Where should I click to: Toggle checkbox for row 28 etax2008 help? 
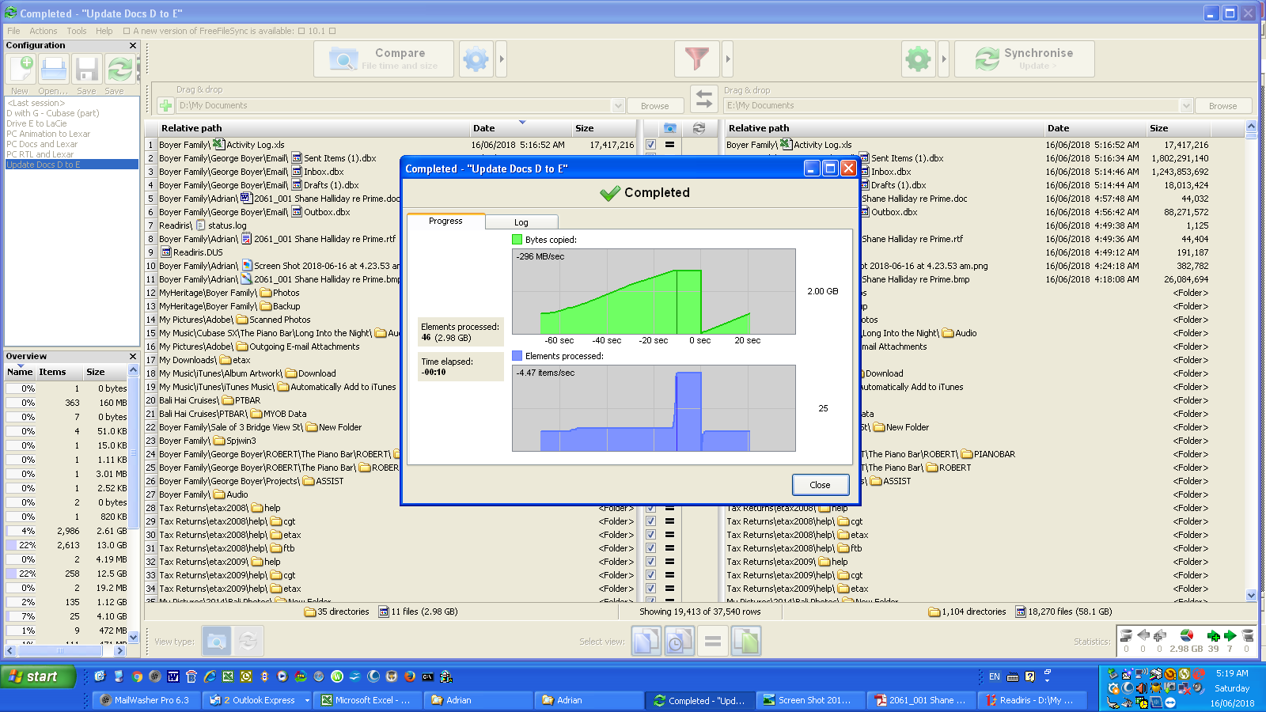[650, 508]
